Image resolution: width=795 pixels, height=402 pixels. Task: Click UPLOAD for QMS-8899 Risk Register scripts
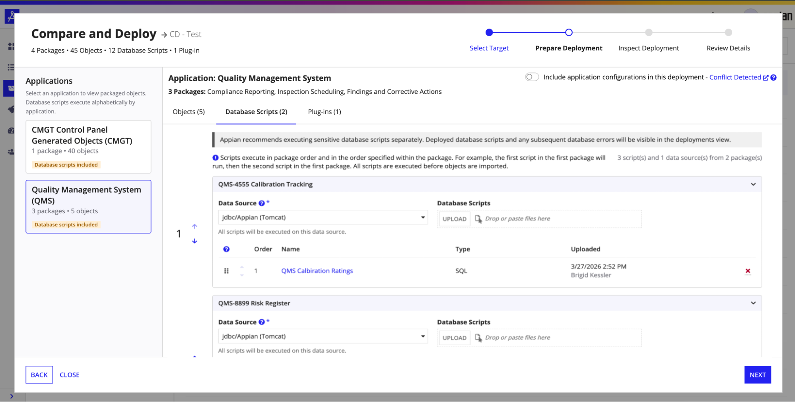tap(454, 338)
